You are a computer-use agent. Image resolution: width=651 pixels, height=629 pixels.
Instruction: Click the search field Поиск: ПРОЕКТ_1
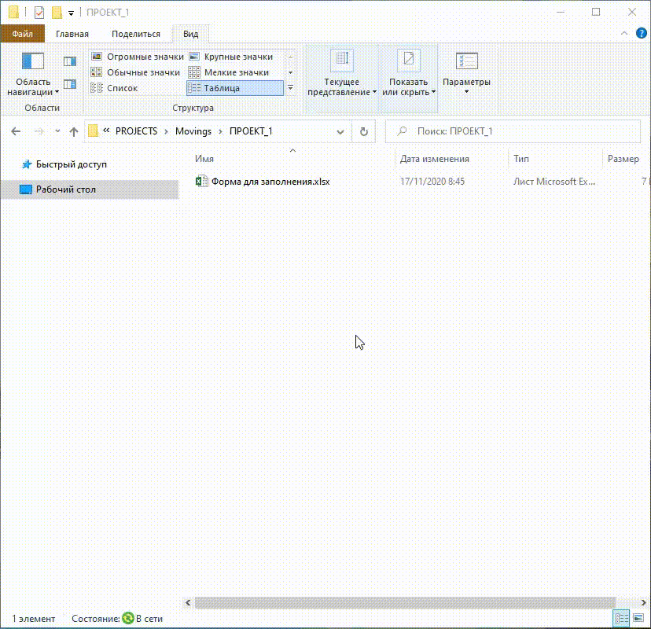tap(513, 131)
